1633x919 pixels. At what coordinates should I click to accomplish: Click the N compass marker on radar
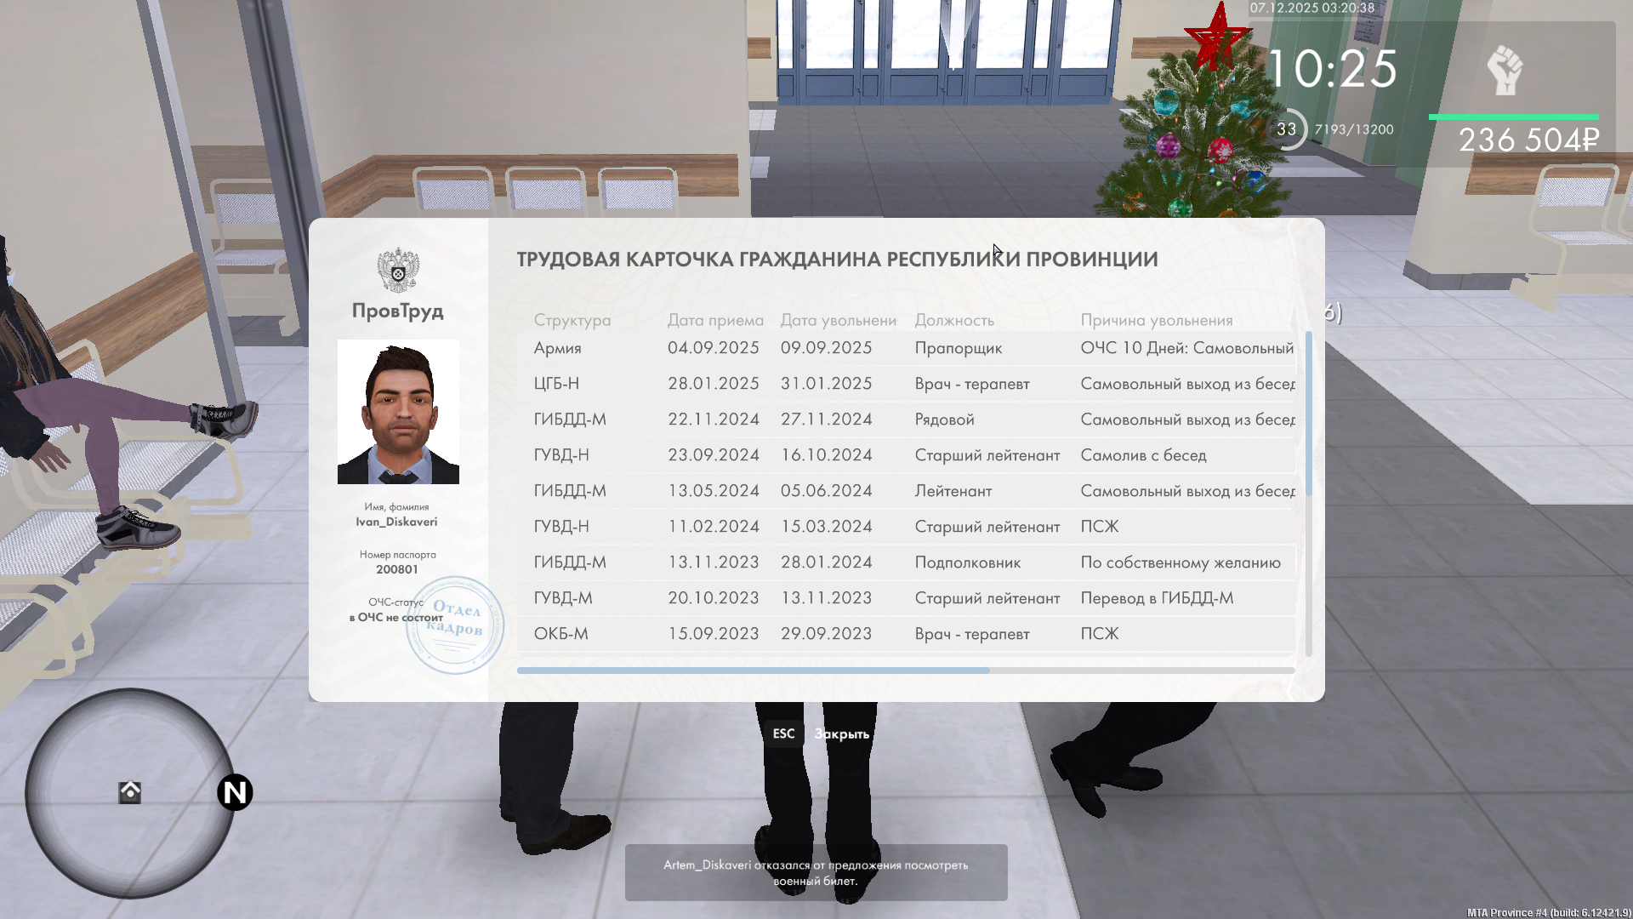[235, 792]
